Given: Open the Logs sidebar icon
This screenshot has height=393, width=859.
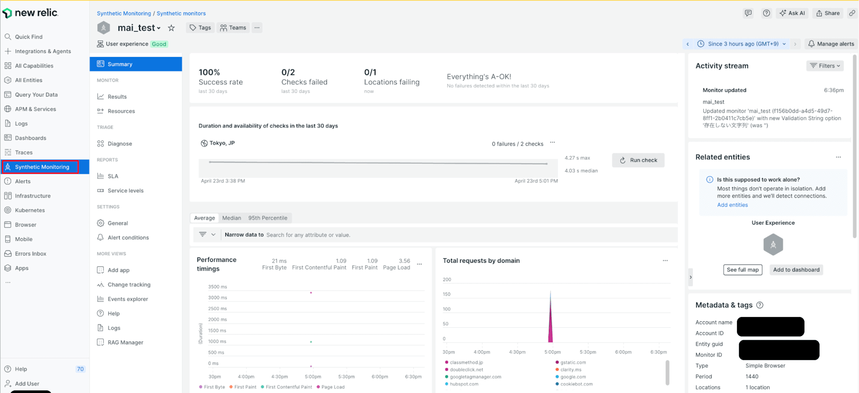Looking at the screenshot, I should (8, 124).
